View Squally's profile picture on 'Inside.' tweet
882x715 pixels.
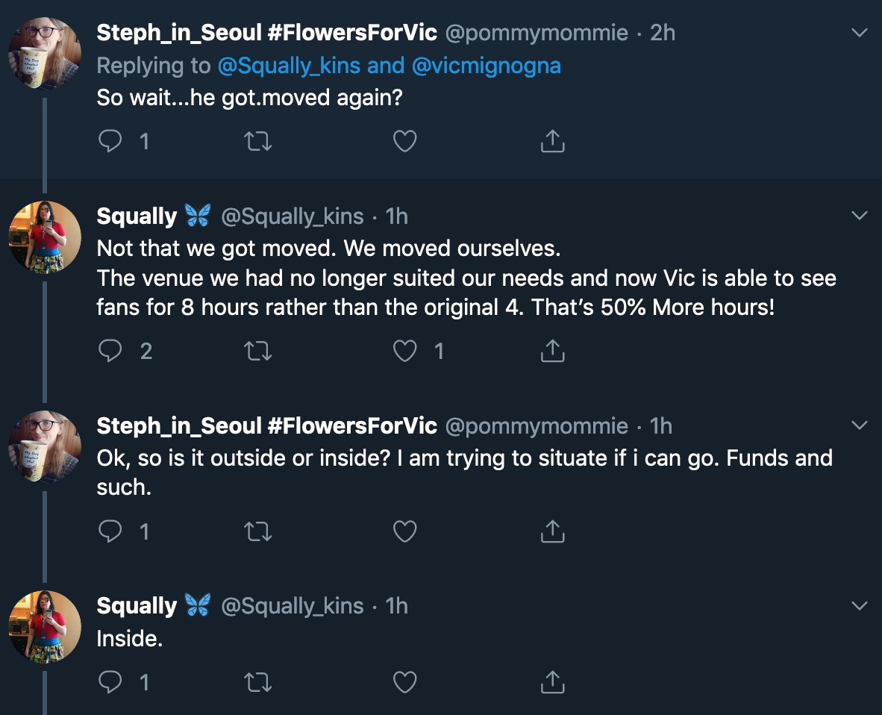pos(45,626)
